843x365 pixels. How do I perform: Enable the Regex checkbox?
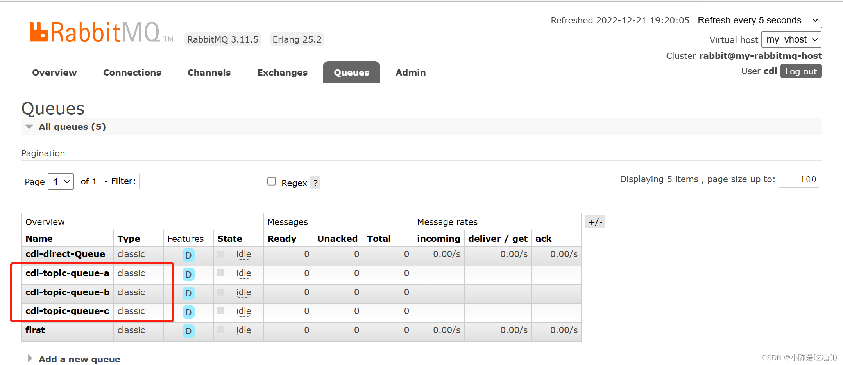(x=271, y=181)
